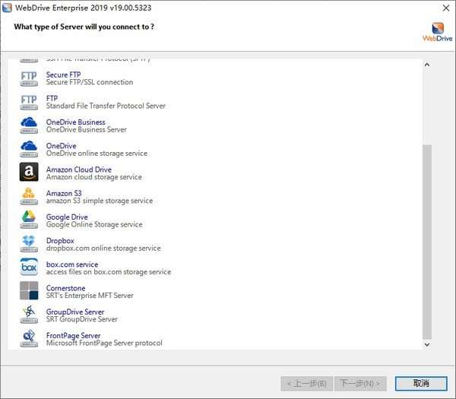This screenshot has width=456, height=399.
Task: Click the WebDrive title bar app icon
Action: point(7,8)
